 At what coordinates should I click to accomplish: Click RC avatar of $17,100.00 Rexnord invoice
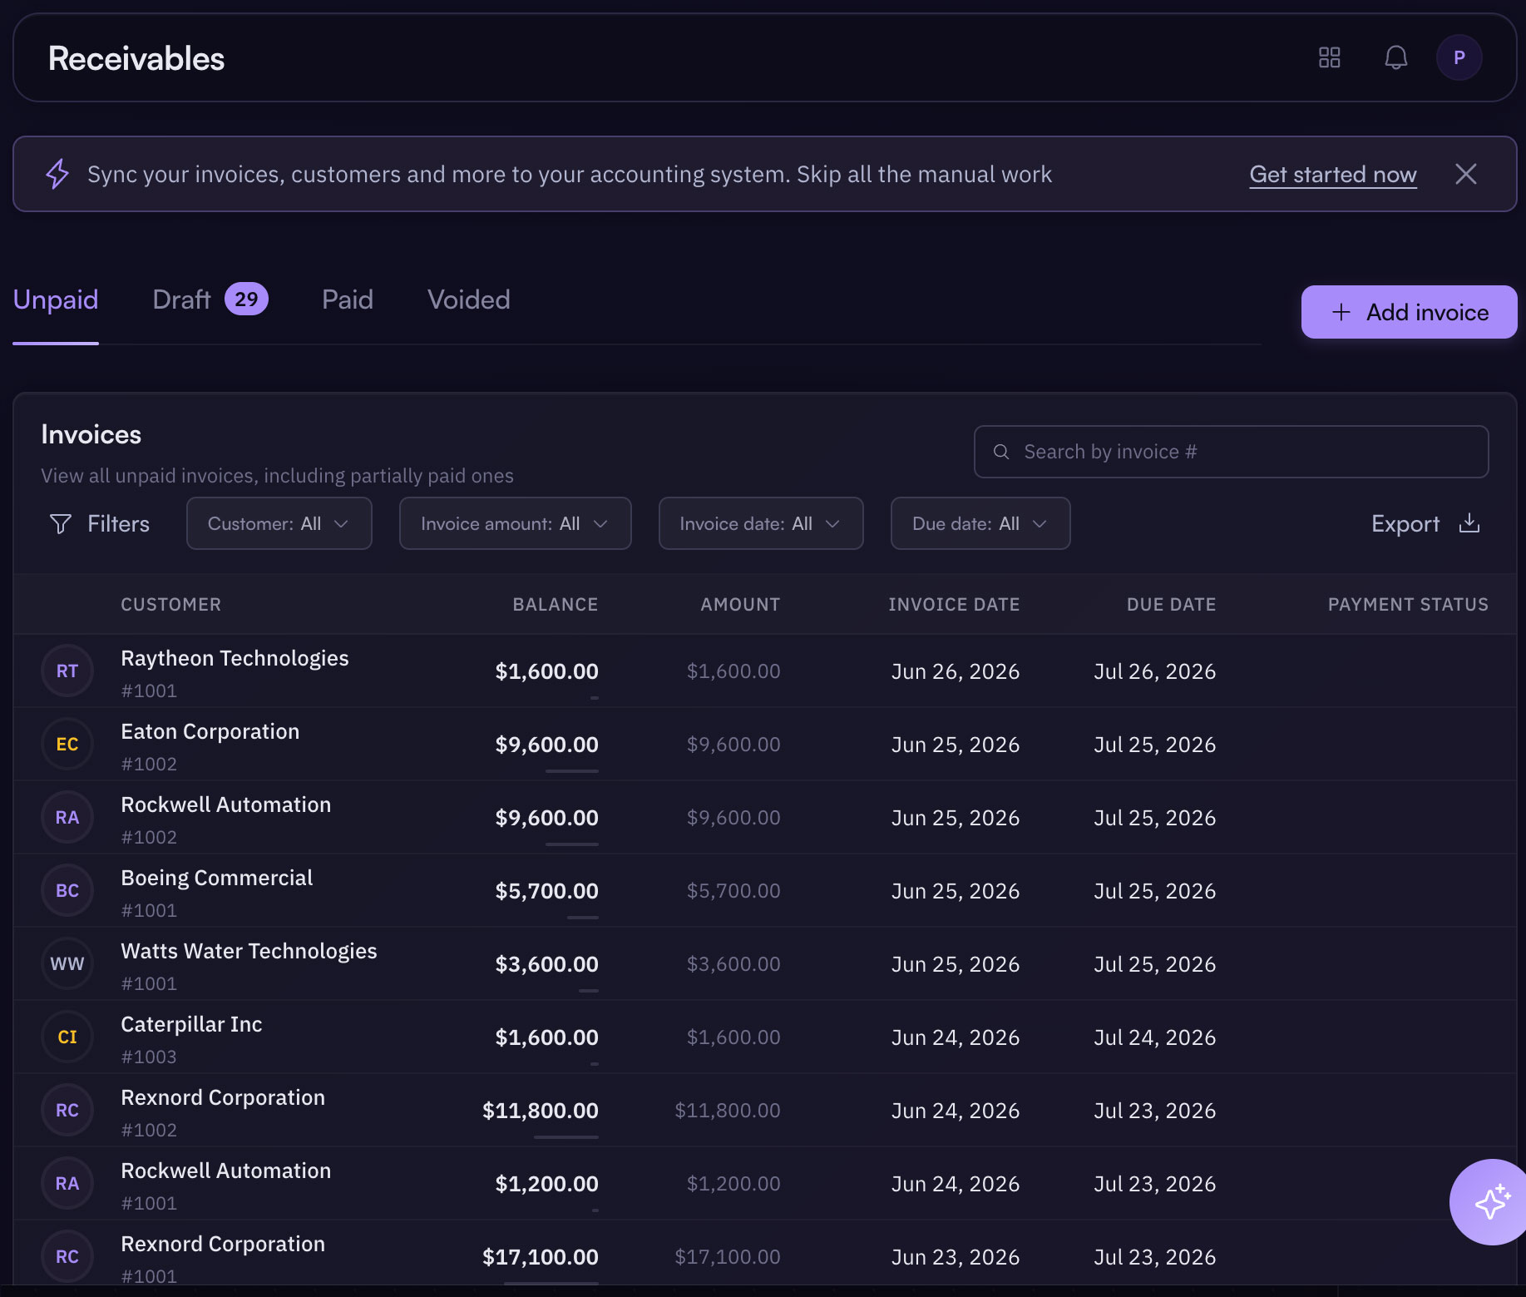point(67,1257)
